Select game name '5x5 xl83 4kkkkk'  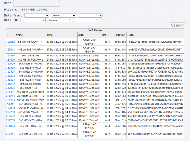[x=31, y=56]
